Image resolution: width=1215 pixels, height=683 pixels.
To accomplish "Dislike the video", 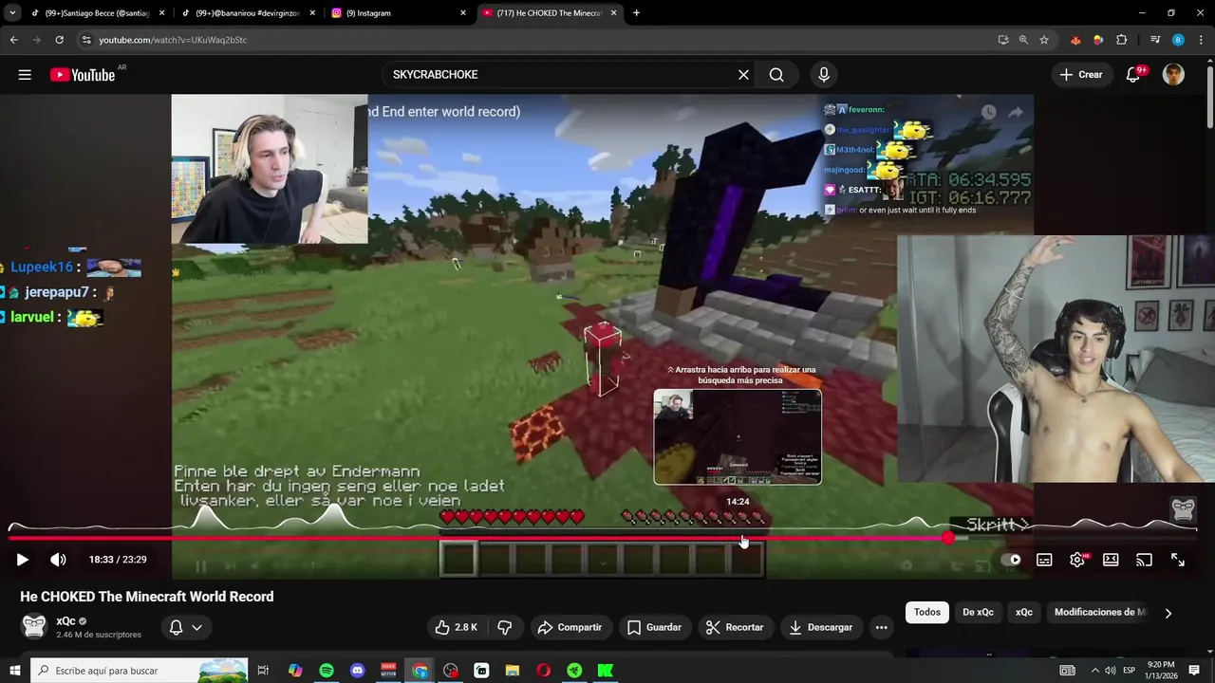I will click(505, 627).
